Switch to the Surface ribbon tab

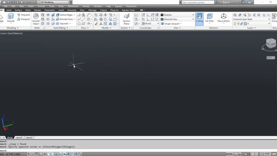point(18,10)
